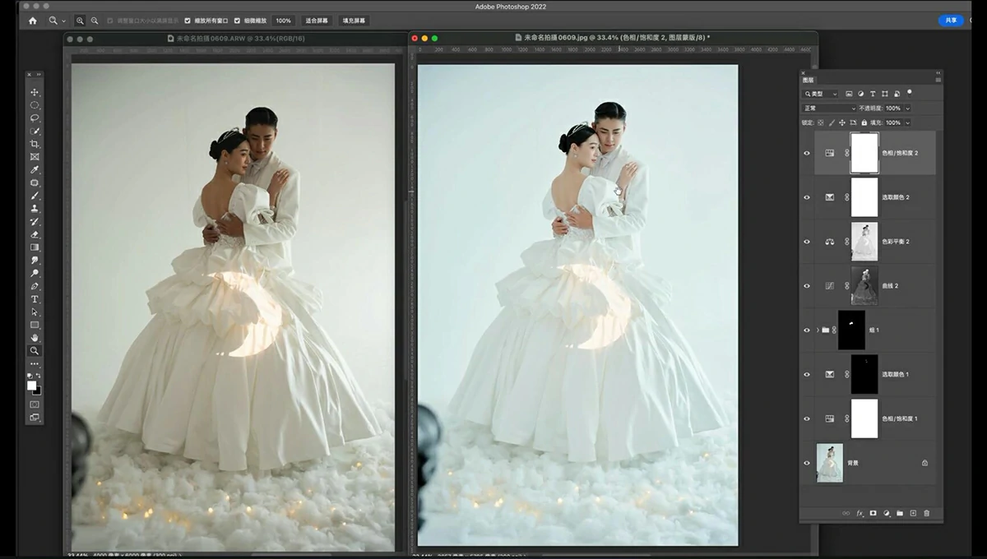
Task: Collapse the layers panel arrows
Action: tap(938, 72)
